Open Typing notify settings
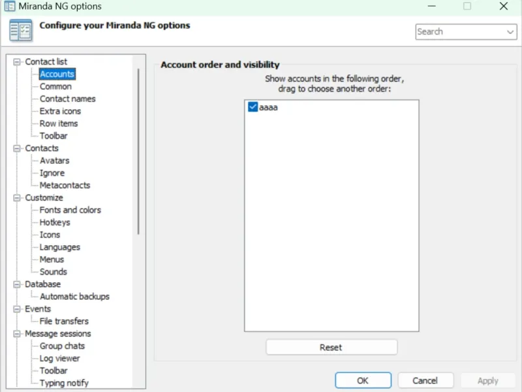 pos(64,383)
